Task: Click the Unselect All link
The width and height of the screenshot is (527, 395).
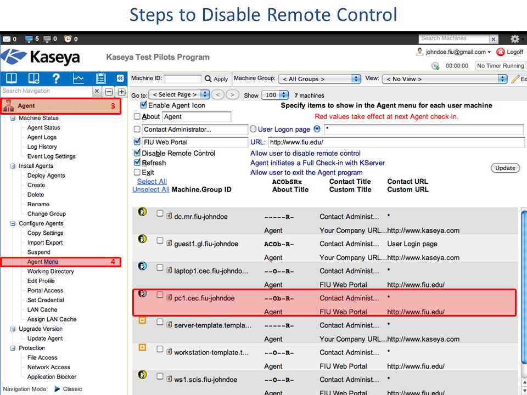Action: [150, 189]
